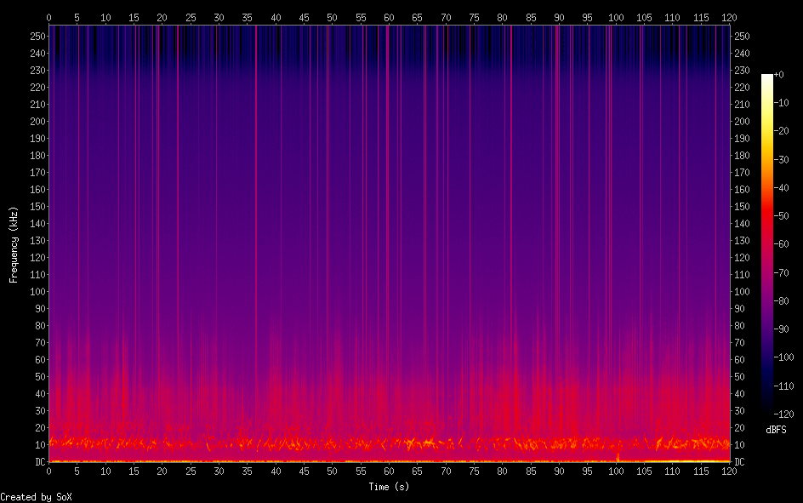
Task: Click the dBFS color gradient bar
Action: click(767, 244)
